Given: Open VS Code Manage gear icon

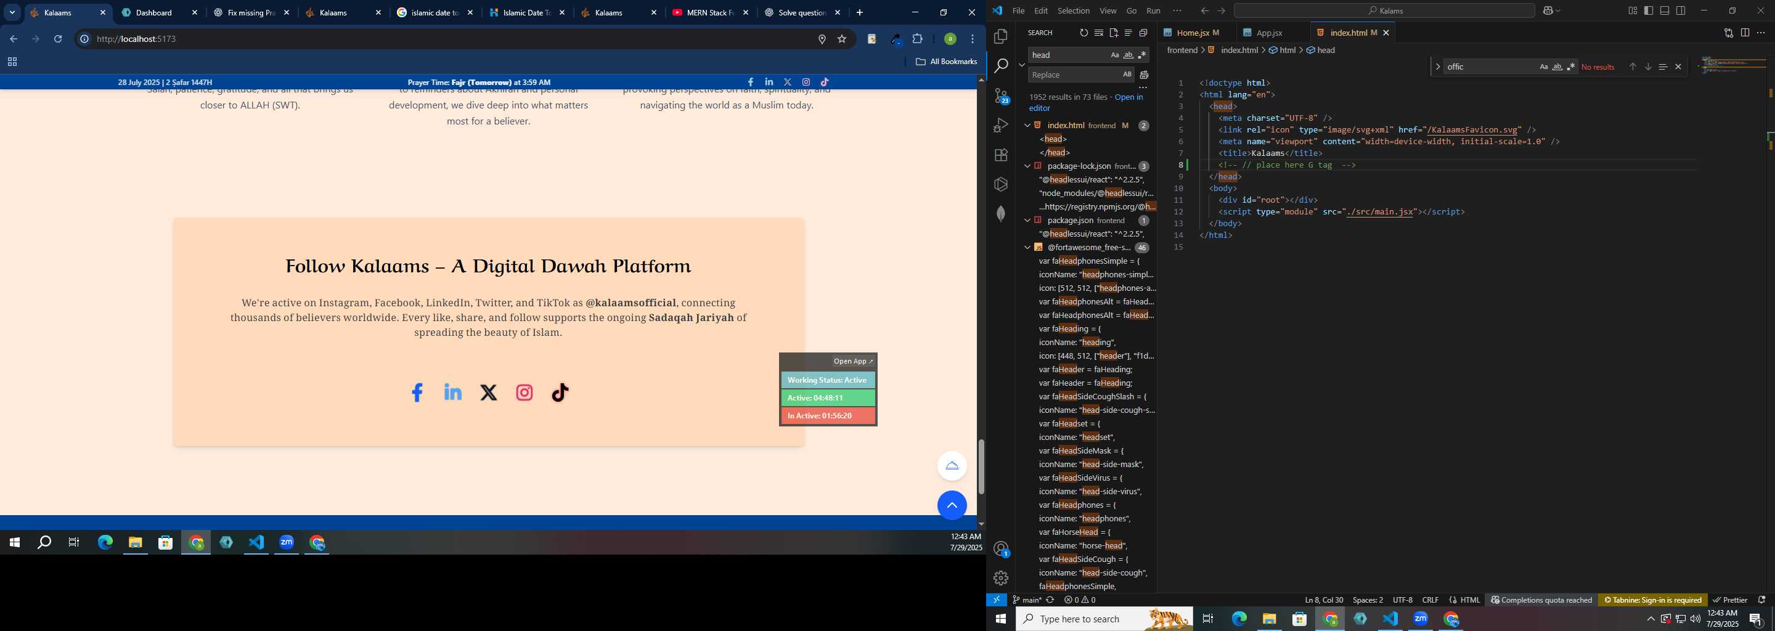Looking at the screenshot, I should click(1000, 578).
